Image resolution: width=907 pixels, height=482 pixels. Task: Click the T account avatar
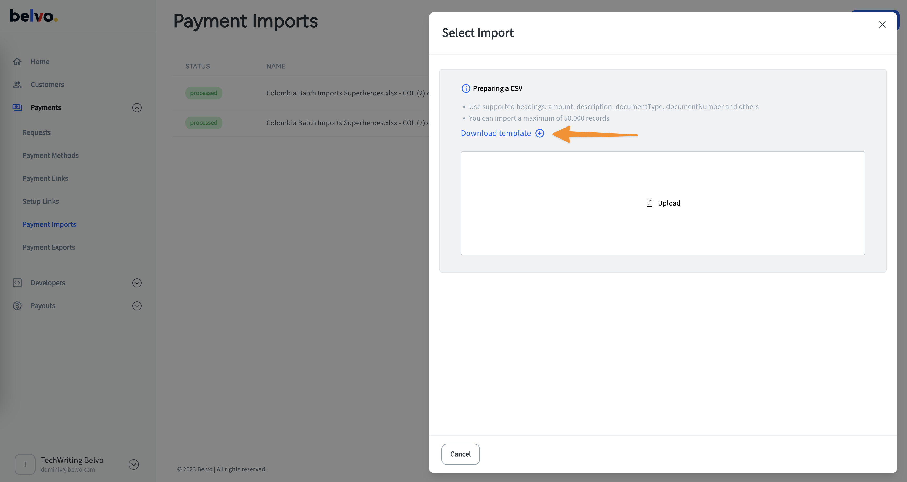(25, 465)
